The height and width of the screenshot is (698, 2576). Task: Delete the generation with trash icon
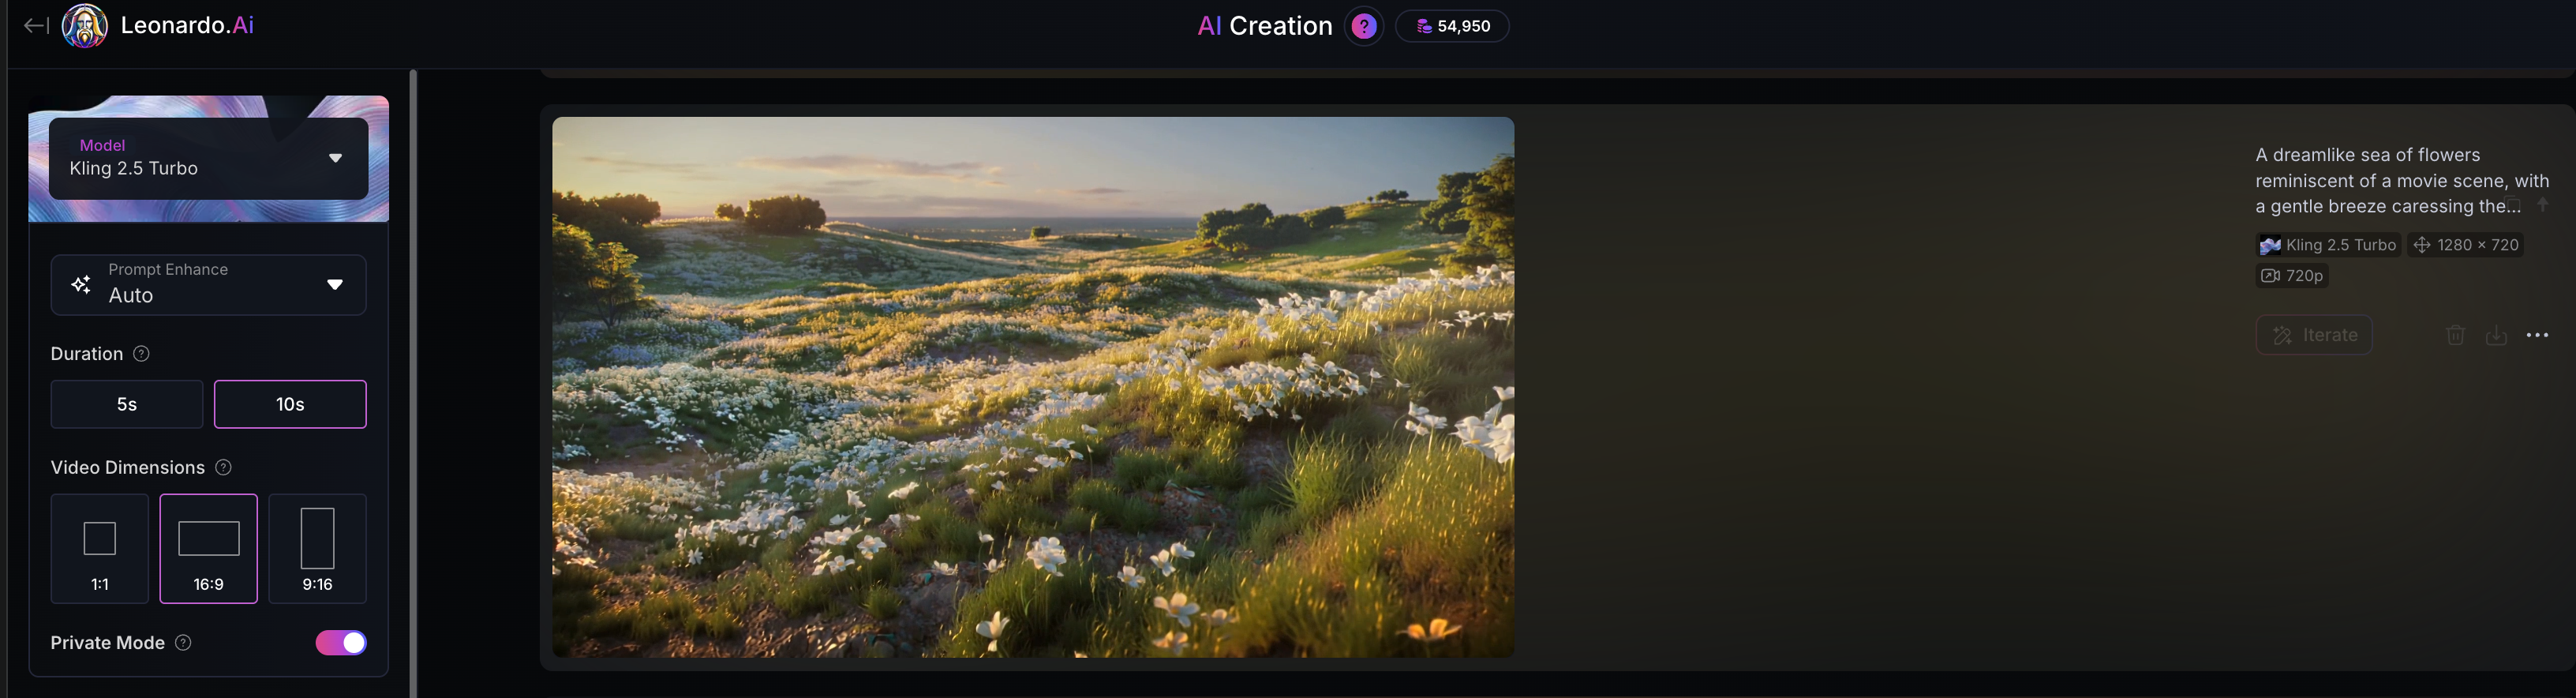point(2455,335)
